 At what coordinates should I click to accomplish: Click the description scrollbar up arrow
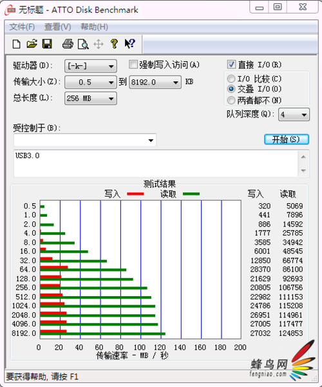coord(303,157)
